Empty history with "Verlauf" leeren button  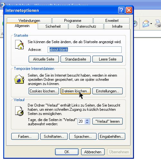coord(108,121)
